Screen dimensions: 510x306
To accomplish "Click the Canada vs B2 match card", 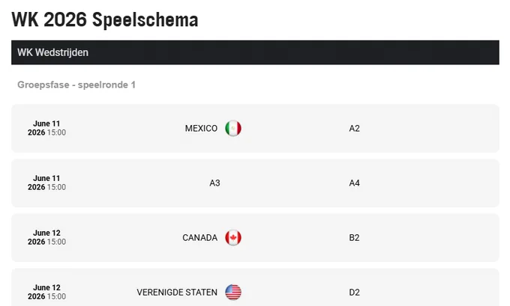I will click(255, 238).
